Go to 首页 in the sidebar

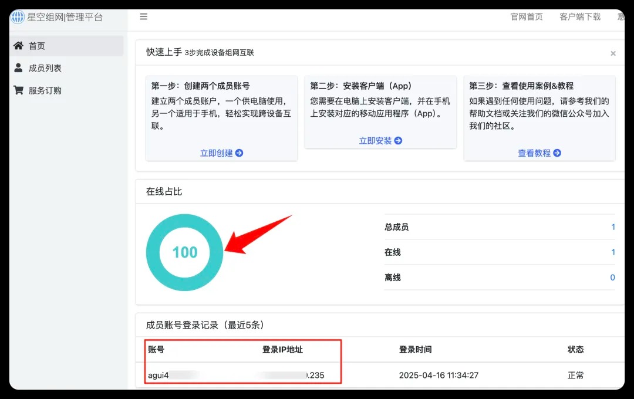37,46
